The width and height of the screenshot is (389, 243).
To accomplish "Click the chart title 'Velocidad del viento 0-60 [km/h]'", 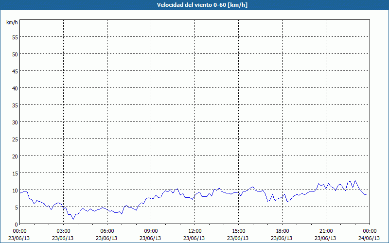I will tap(194, 5).
